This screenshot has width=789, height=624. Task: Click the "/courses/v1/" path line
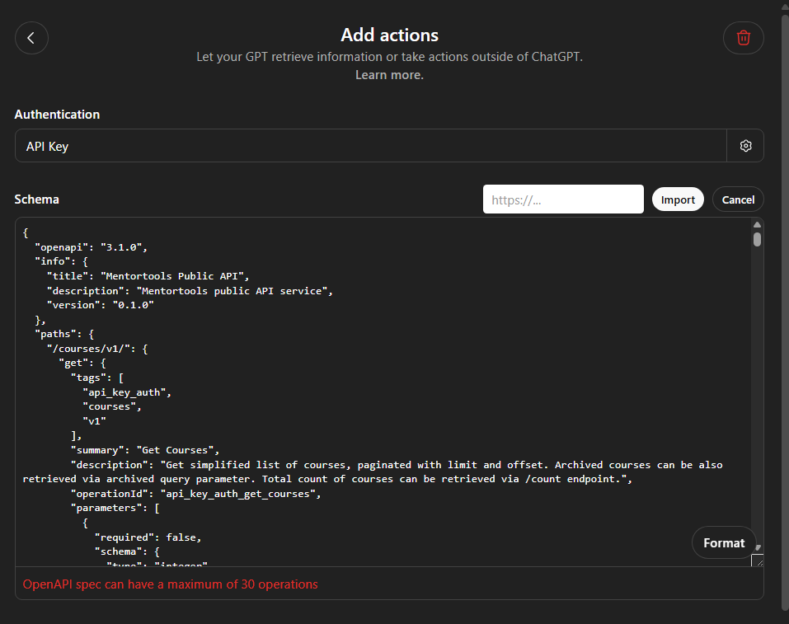tap(97, 349)
